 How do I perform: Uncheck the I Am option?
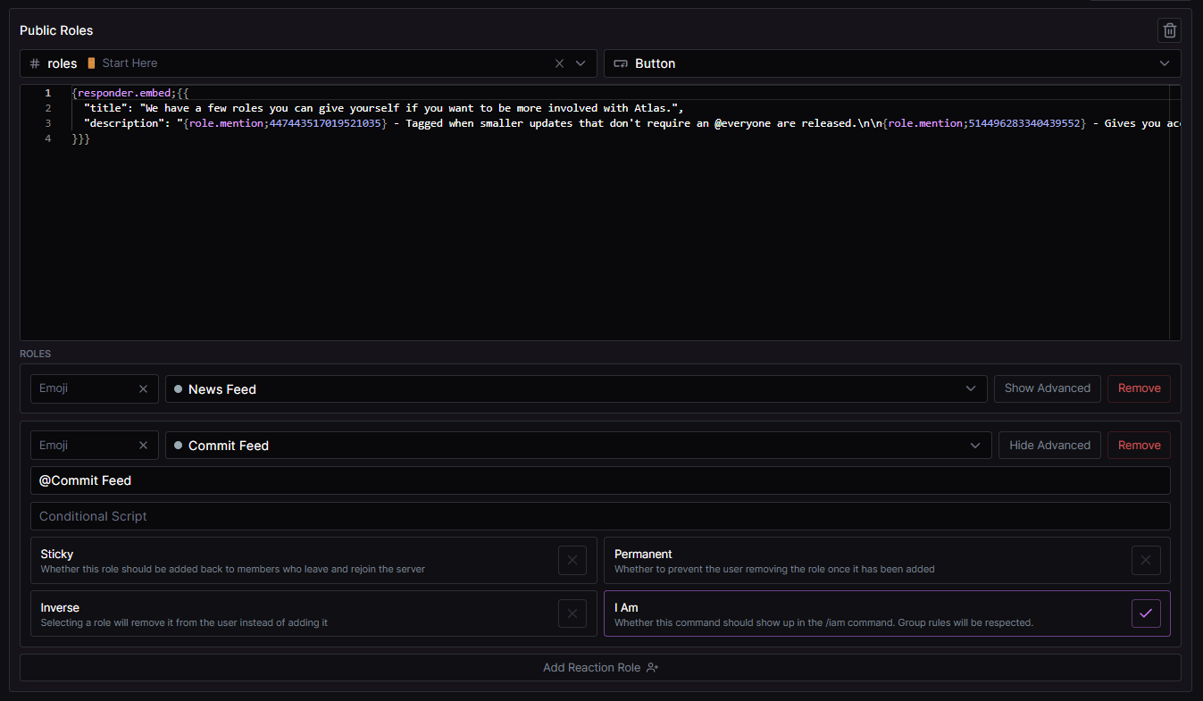coord(1146,613)
